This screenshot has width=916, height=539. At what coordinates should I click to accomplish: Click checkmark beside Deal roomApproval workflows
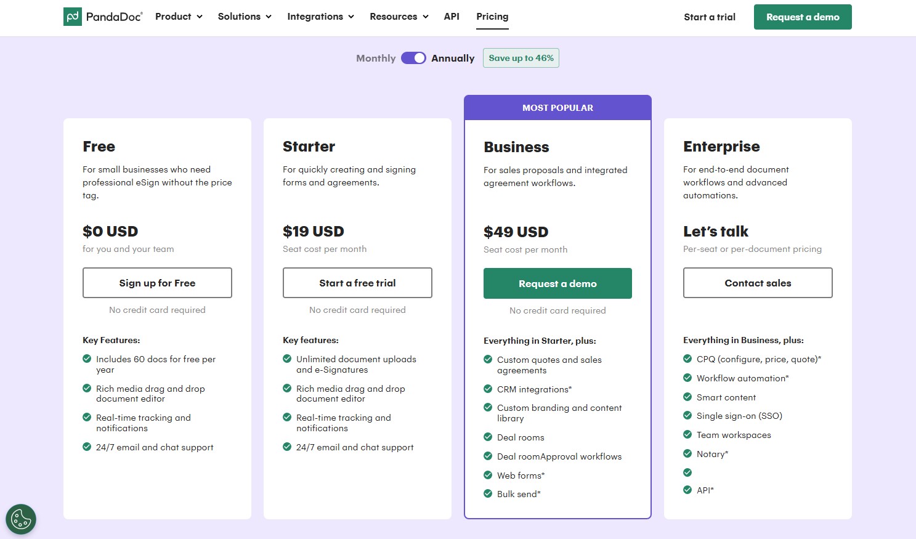tap(488, 456)
